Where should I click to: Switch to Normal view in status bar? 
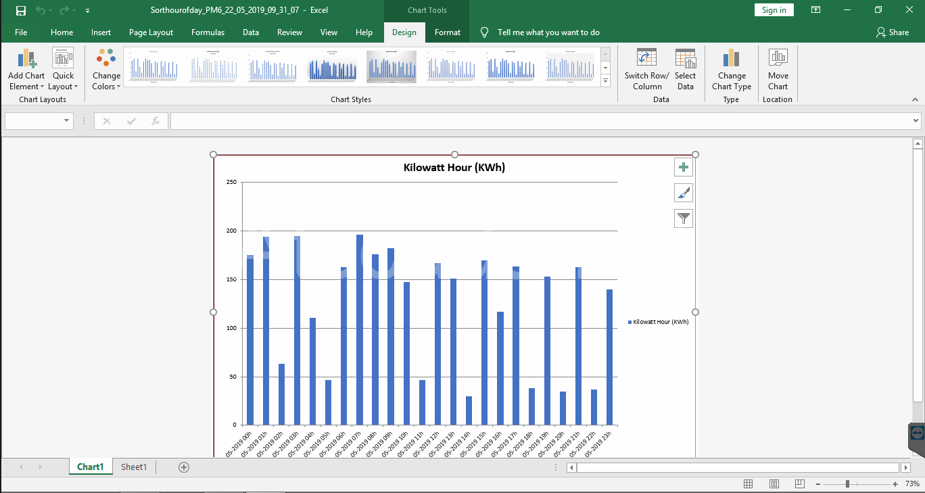[749, 484]
